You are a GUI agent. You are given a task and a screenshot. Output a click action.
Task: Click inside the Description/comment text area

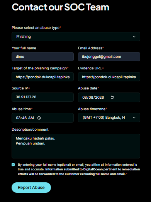(76, 146)
